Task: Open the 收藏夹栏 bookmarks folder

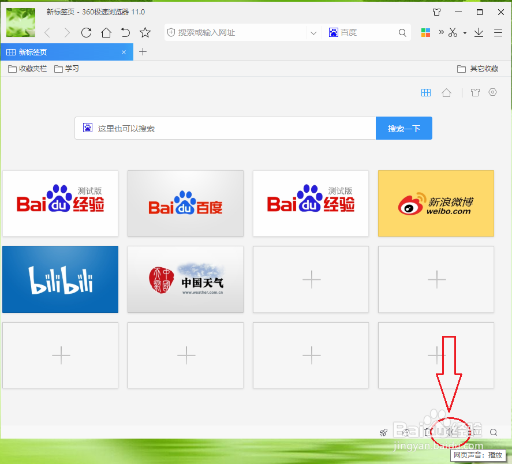Action: [28, 69]
